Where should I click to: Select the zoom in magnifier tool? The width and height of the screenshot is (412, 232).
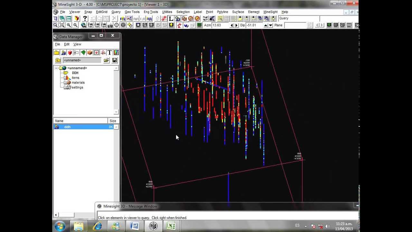tap(69, 25)
